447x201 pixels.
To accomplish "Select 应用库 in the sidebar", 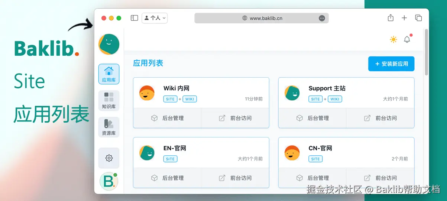I will (x=109, y=74).
